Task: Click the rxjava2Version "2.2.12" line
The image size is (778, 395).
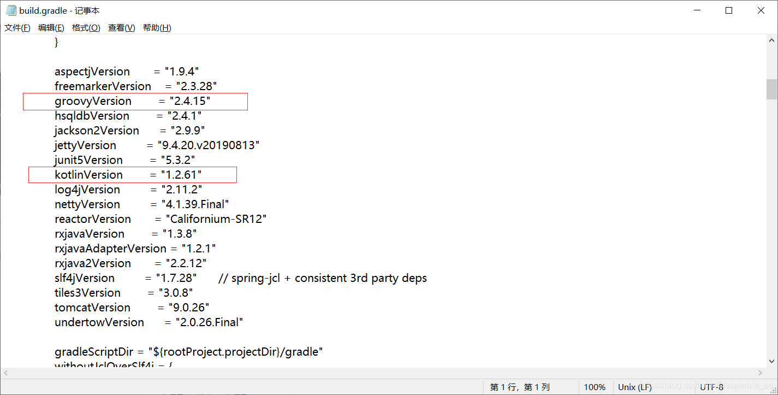Action: pyautogui.click(x=130, y=263)
